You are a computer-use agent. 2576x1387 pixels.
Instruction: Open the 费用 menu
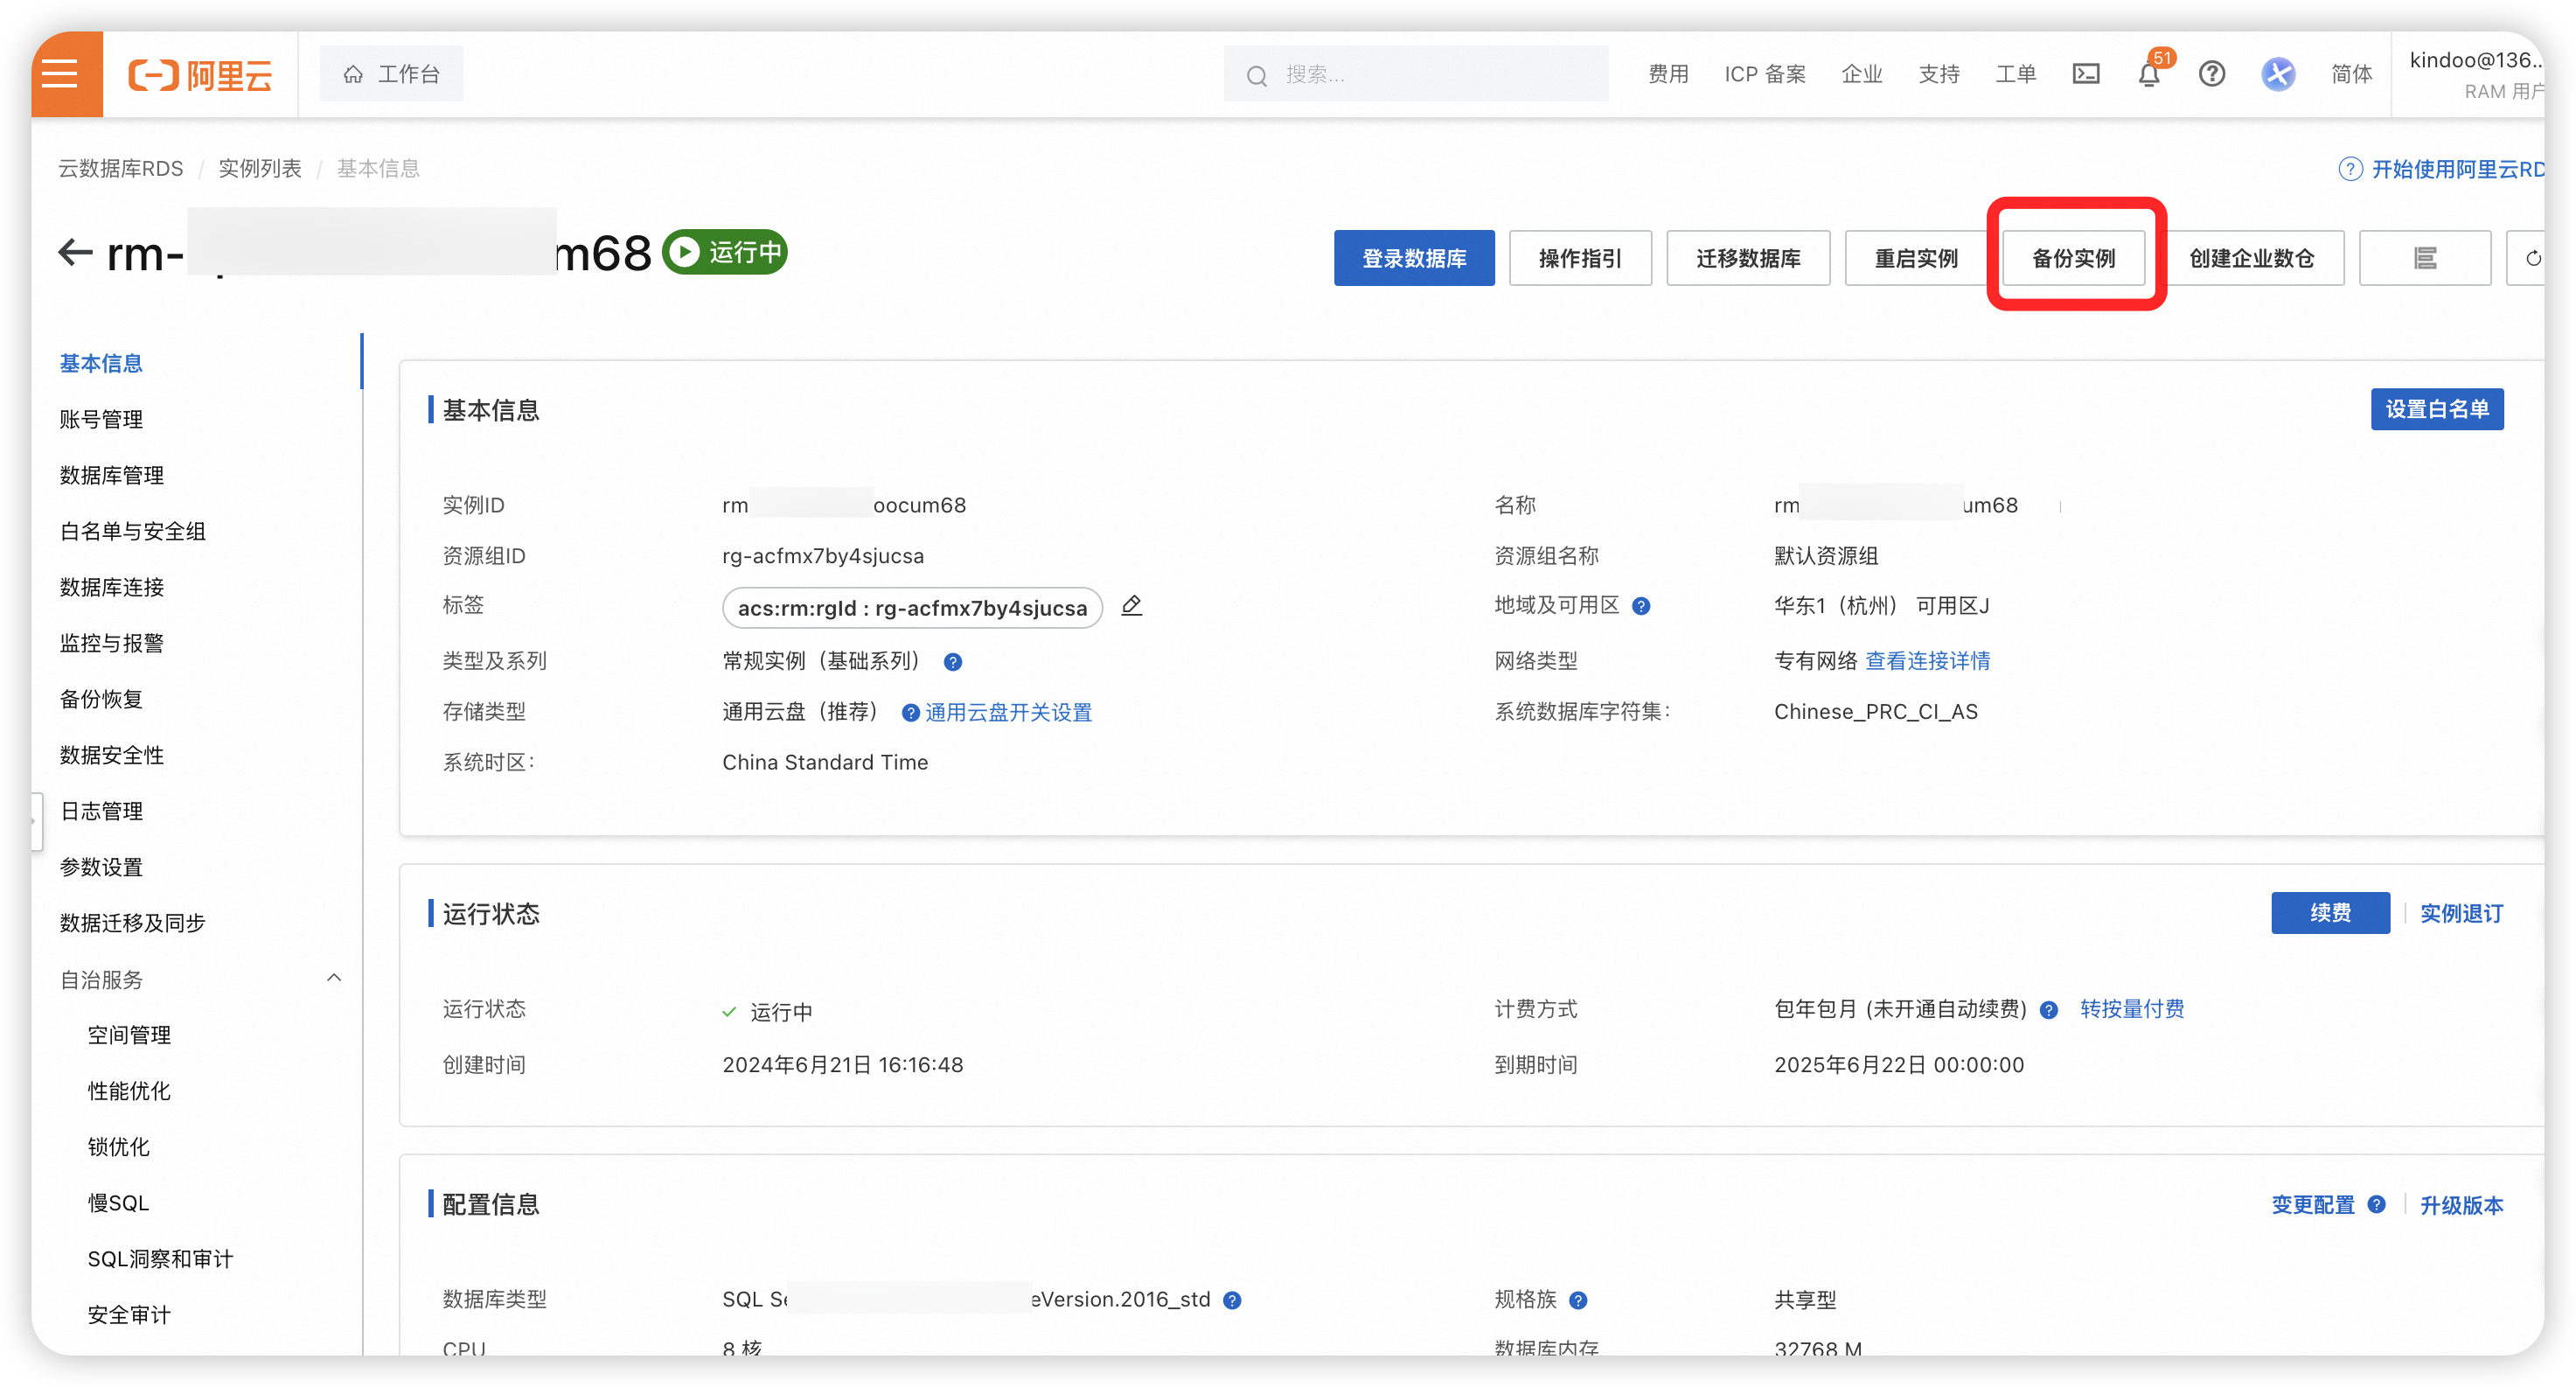click(x=1668, y=74)
